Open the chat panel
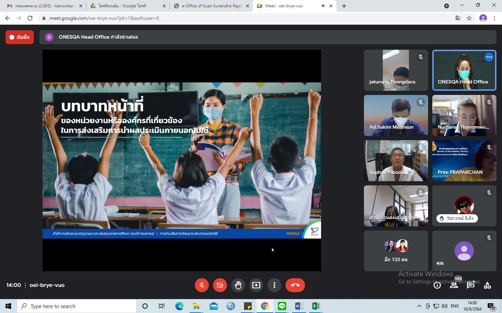 click(x=471, y=286)
